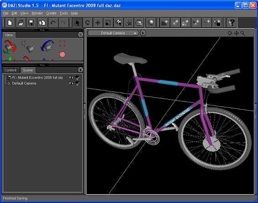Viewport: 258px width, 203px height.
Task: Select the Rotate tool
Action: [88, 22]
